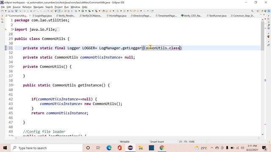Open the Navigate menu

(x=39, y=7)
